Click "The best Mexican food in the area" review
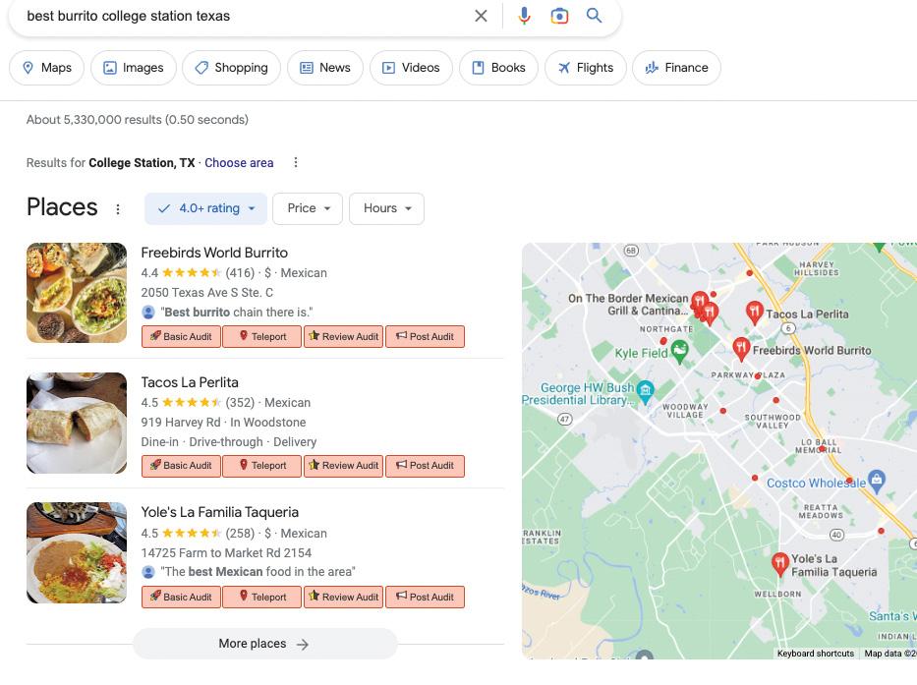917x685 pixels. [258, 572]
